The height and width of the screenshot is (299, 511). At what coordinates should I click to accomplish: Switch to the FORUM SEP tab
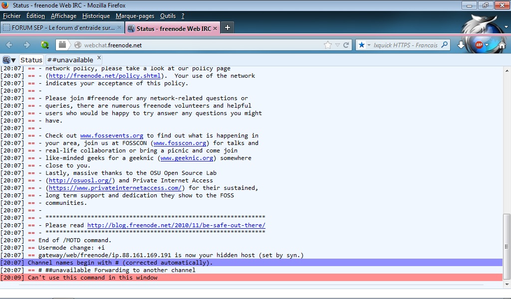pos(62,27)
